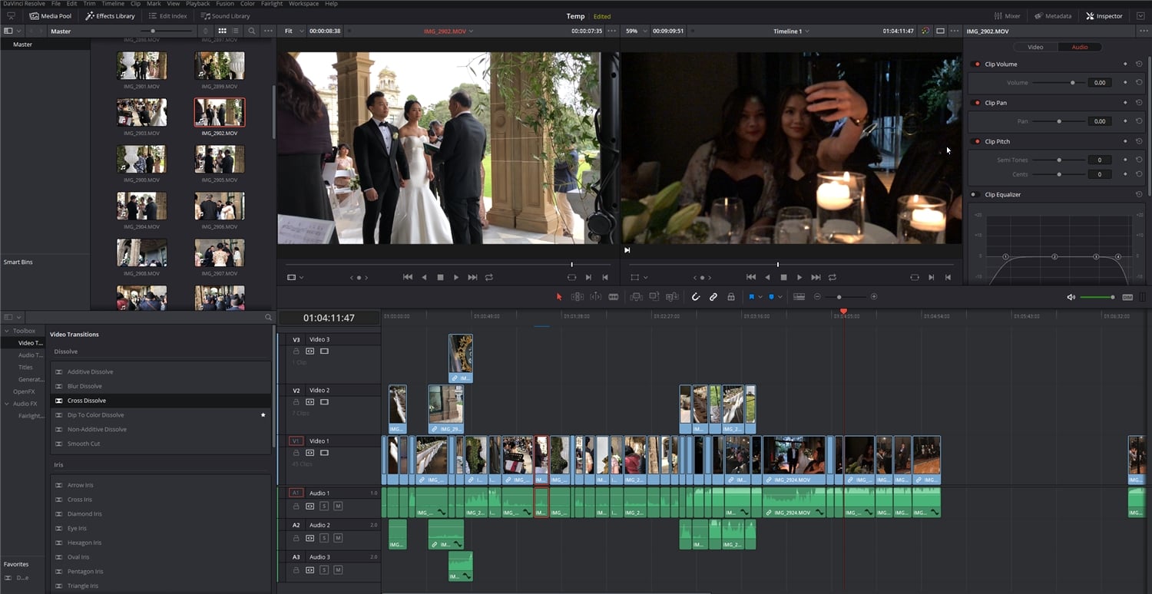Open the Fairlight menu
This screenshot has height=594, width=1152.
[x=272, y=4]
